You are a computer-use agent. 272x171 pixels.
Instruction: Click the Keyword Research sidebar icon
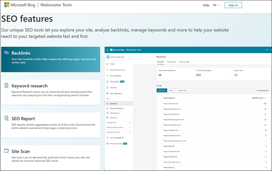[107, 108]
